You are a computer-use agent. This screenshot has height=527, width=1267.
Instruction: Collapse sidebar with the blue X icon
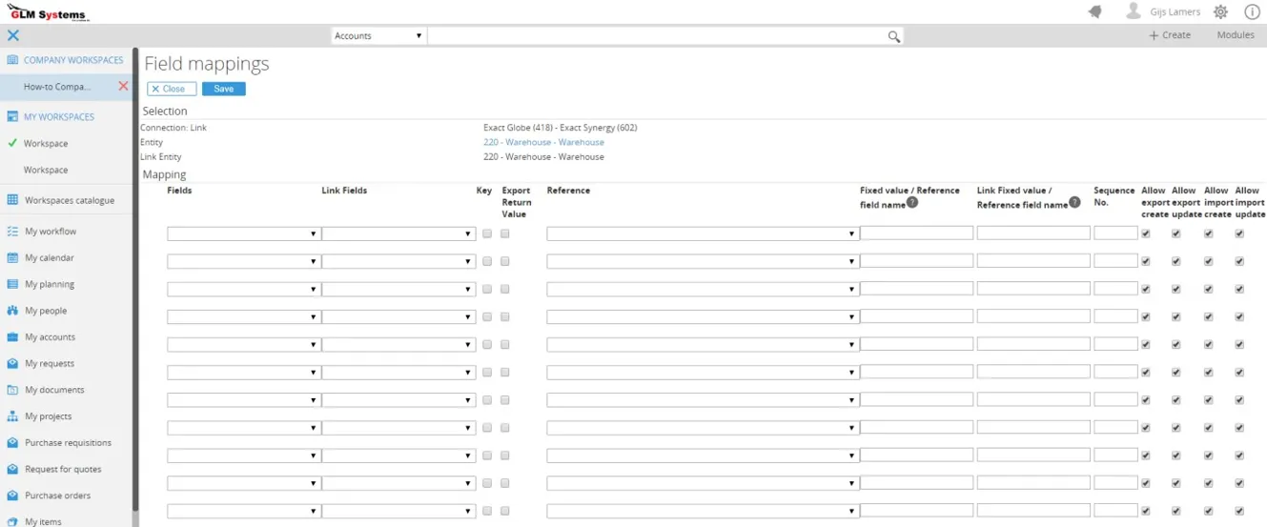pyautogui.click(x=12, y=35)
